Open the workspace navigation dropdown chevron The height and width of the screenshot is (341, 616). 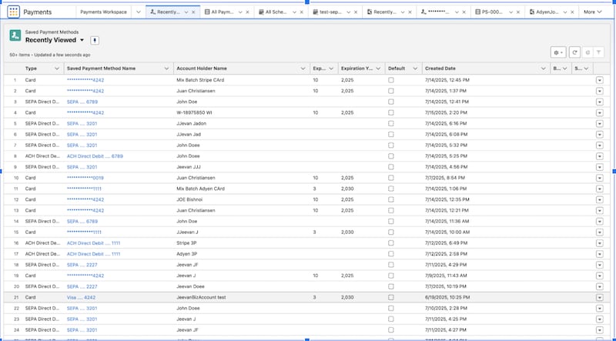click(138, 12)
